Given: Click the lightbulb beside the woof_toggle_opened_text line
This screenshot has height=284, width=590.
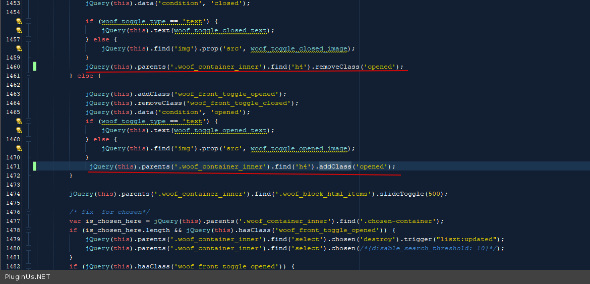Looking at the screenshot, I should pos(19,130).
